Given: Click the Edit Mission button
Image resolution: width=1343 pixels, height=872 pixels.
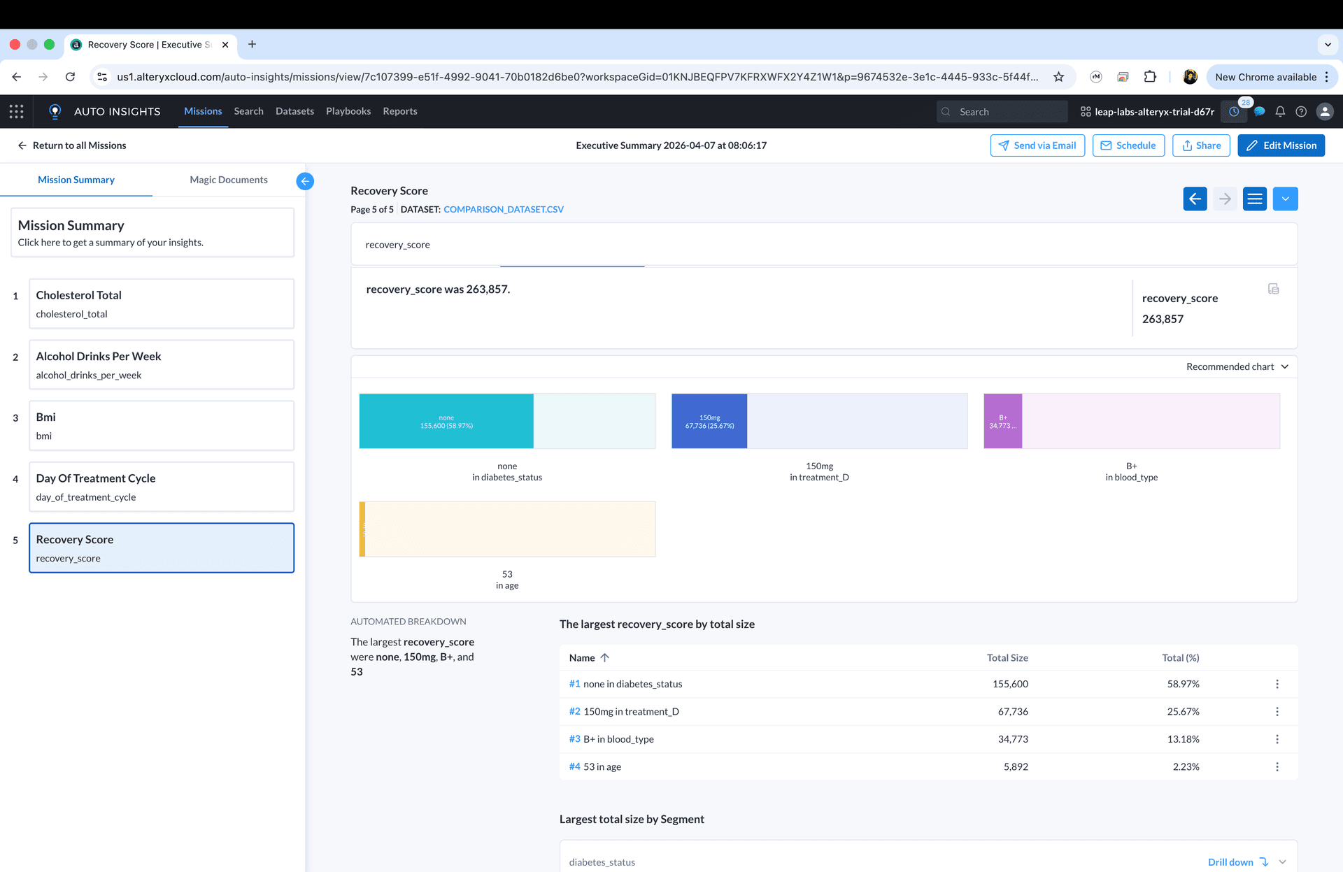Looking at the screenshot, I should pyautogui.click(x=1281, y=145).
